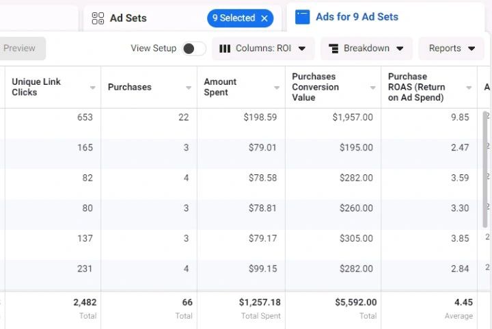Click the Ads tab blue square icon
492x329 pixels.
302,17
